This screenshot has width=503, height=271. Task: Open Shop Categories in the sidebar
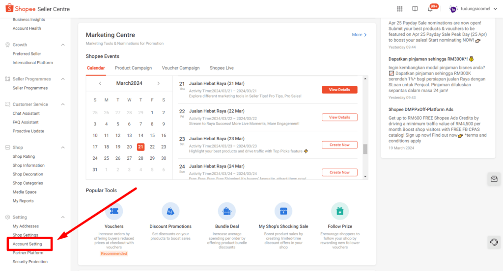point(28,183)
